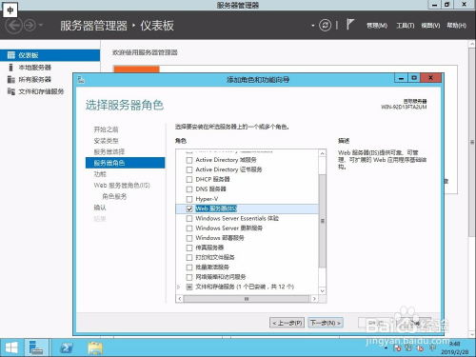476x357 pixels.
Task: Open the 工具(T) menu
Action: click(406, 26)
